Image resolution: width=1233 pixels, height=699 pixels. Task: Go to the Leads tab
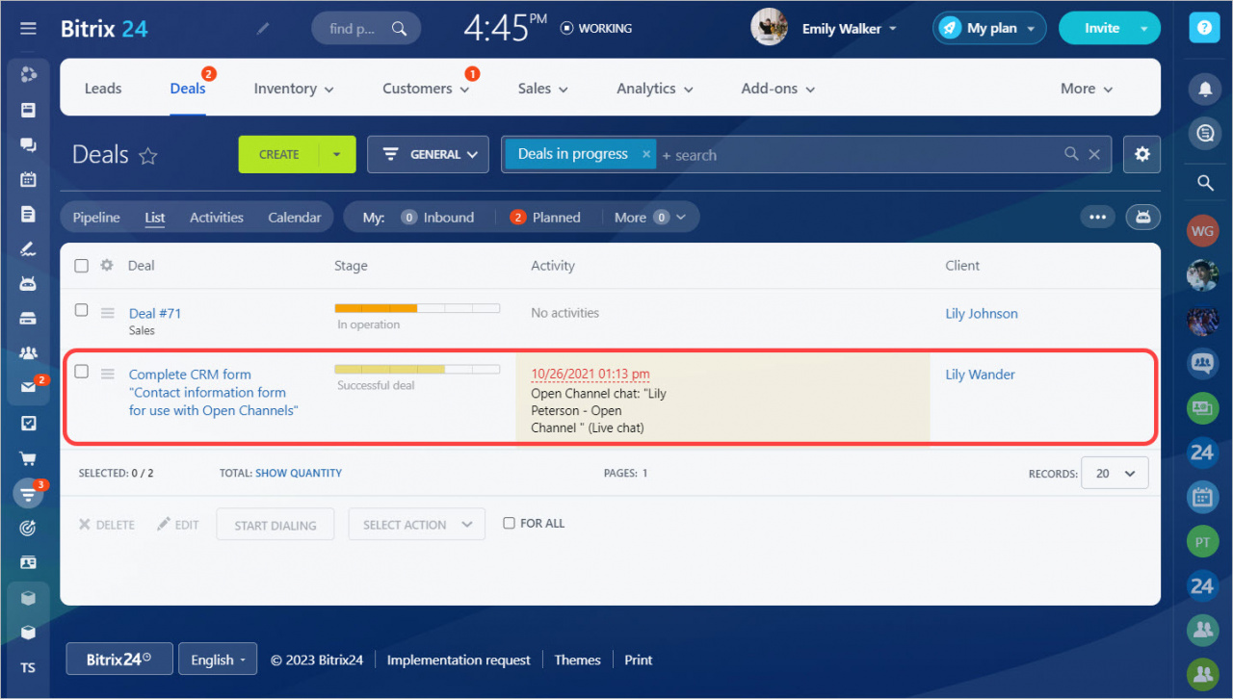103,89
